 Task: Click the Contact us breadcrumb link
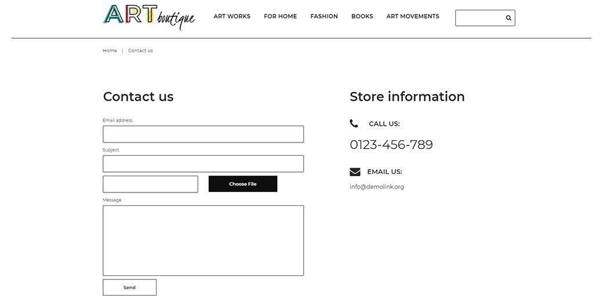point(140,50)
